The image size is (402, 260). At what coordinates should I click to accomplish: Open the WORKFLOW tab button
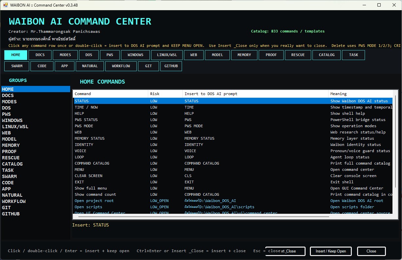coord(121,66)
